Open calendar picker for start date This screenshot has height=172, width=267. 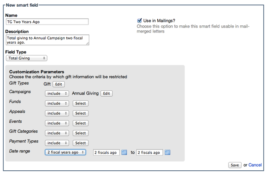124,152
